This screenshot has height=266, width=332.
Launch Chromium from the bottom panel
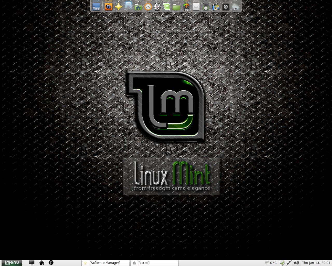[51, 263]
